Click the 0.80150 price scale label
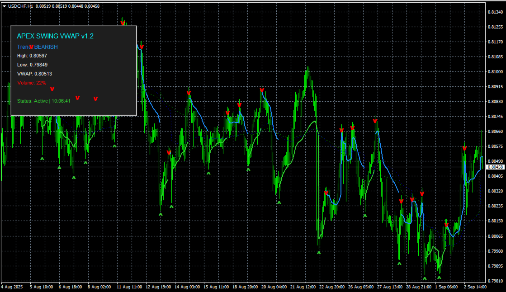The image size is (506, 292). 495,221
